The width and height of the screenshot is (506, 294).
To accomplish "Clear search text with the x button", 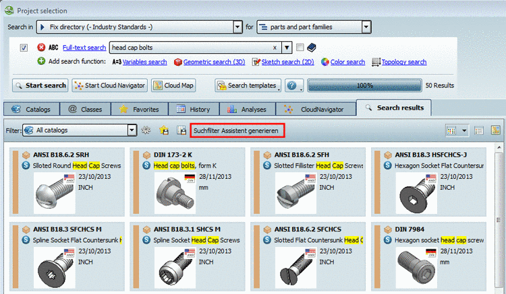I will tap(275, 48).
